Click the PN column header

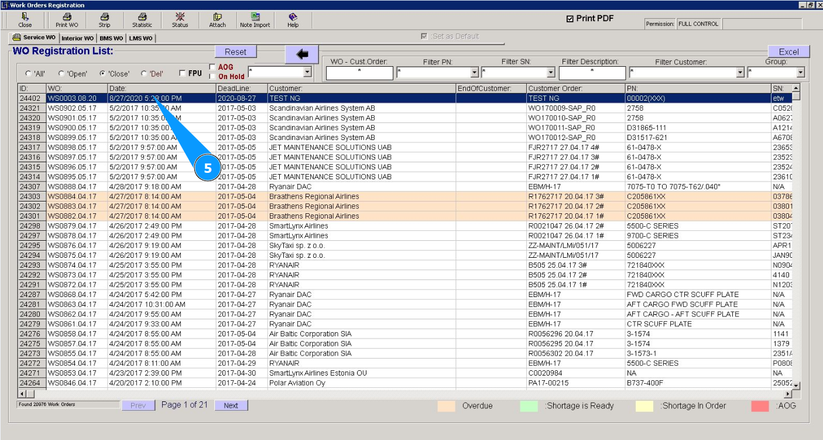pyautogui.click(x=698, y=88)
